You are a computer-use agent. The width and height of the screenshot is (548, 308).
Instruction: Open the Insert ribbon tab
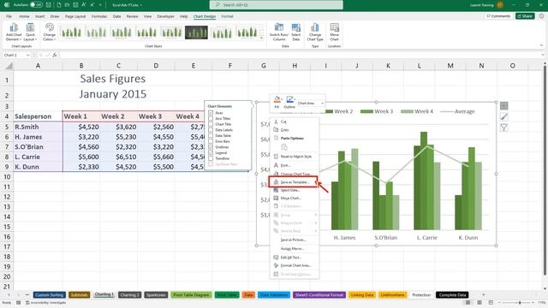coord(40,16)
